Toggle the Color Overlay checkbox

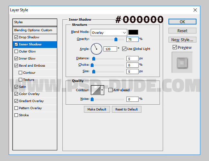click(x=16, y=94)
